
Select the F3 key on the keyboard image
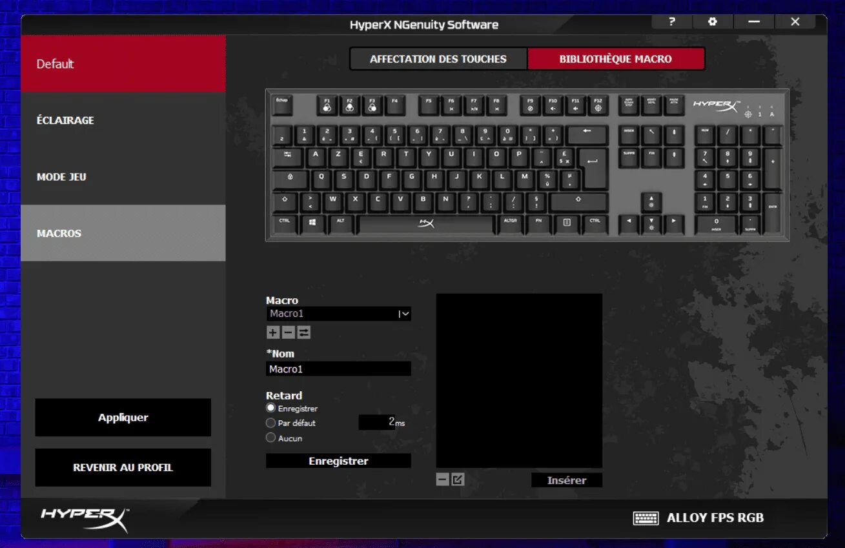[372, 106]
